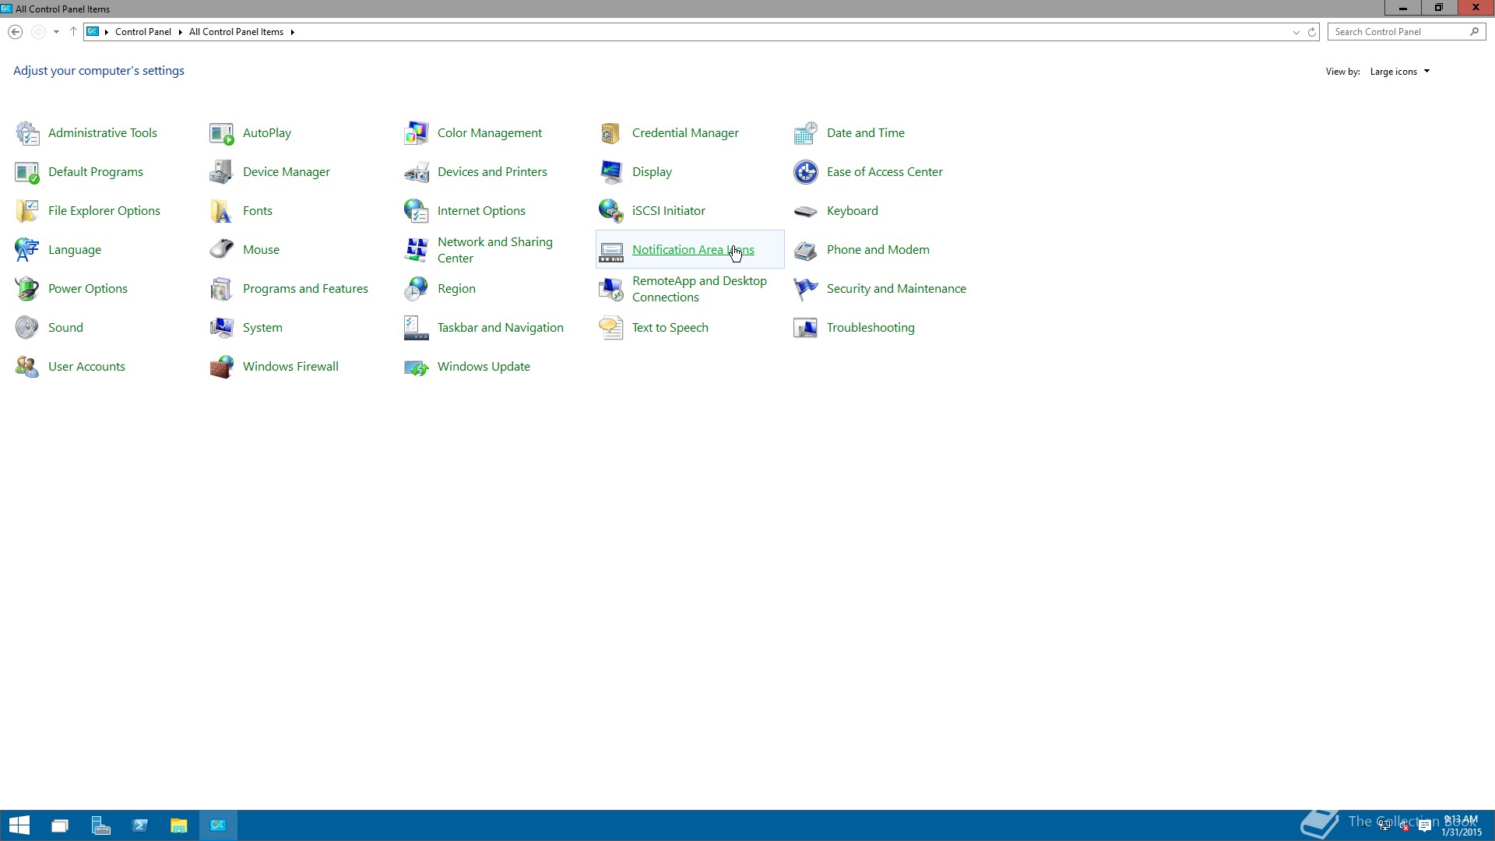
Task: Open the Credential Manager safe icon
Action: pyautogui.click(x=611, y=133)
